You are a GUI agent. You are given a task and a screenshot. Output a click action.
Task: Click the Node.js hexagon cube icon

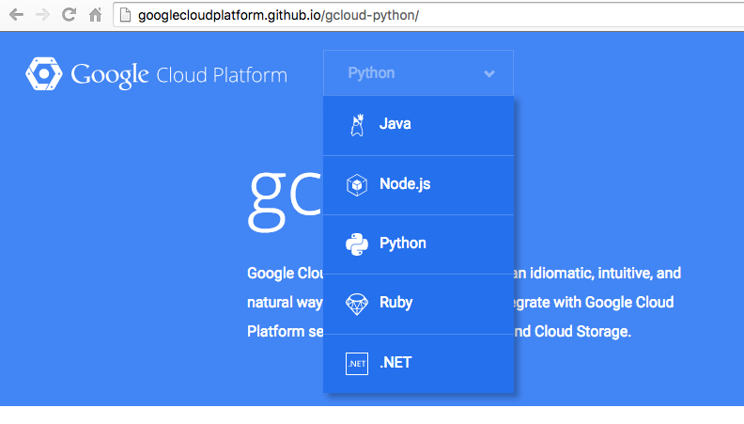(x=357, y=184)
